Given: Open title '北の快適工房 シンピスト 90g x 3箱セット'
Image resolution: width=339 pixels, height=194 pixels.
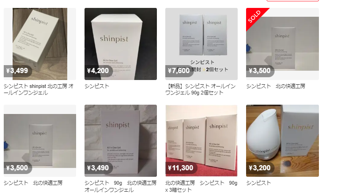Looking at the screenshot, I should pos(201,187).
